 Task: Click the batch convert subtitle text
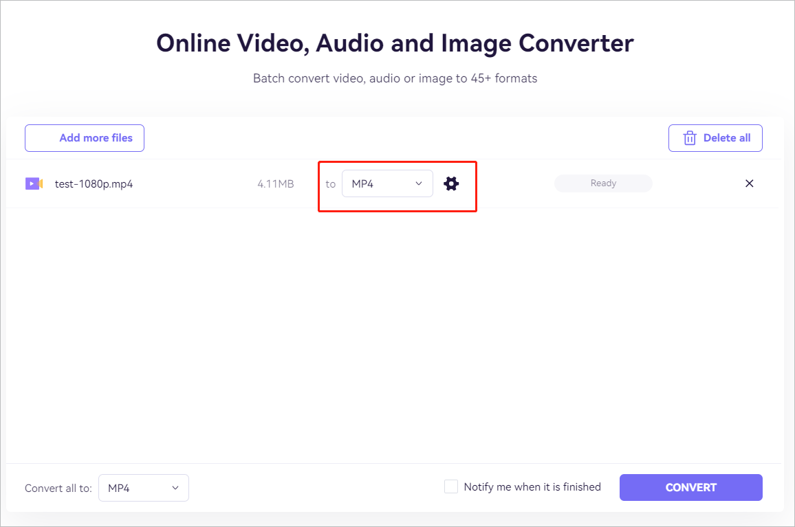click(395, 78)
